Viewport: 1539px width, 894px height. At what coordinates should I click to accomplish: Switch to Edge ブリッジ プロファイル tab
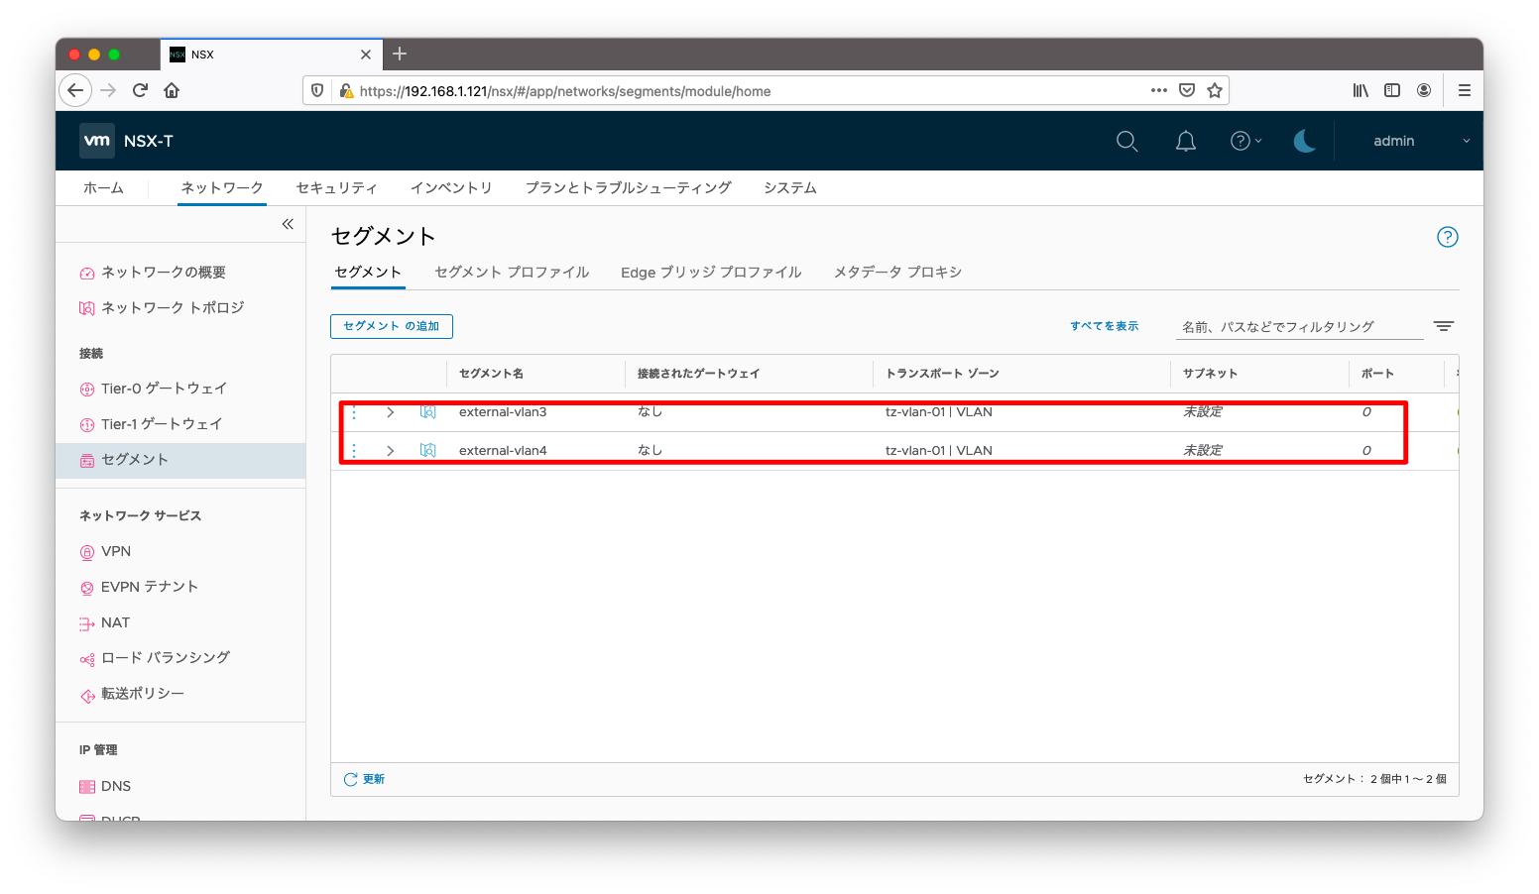[711, 272]
